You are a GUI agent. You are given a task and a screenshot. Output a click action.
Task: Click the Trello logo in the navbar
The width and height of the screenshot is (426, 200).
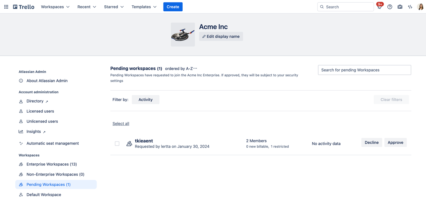click(x=23, y=7)
